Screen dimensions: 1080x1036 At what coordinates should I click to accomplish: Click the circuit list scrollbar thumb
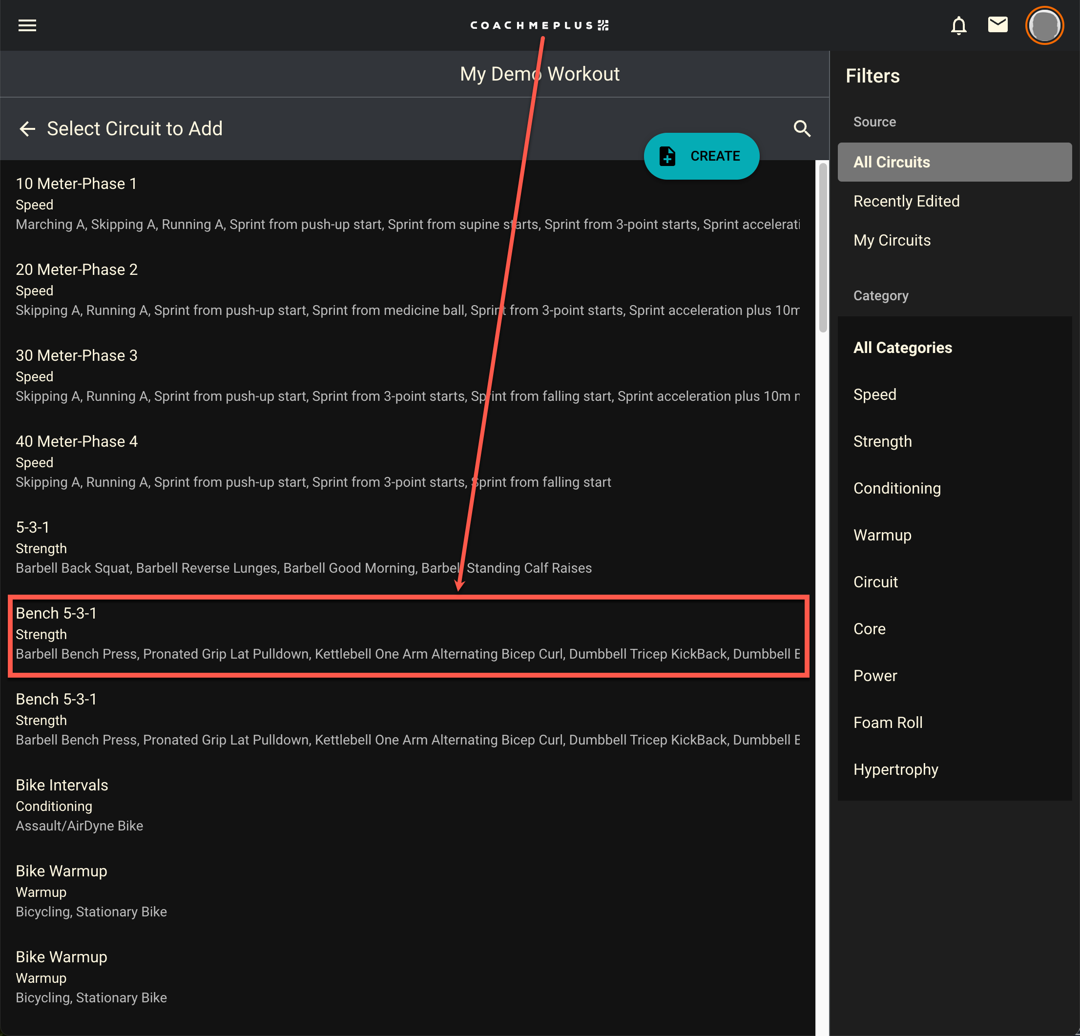click(823, 248)
